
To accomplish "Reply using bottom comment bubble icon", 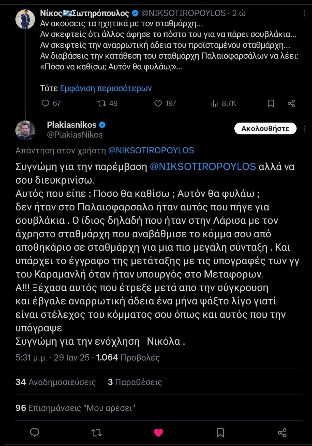I will (35, 433).
